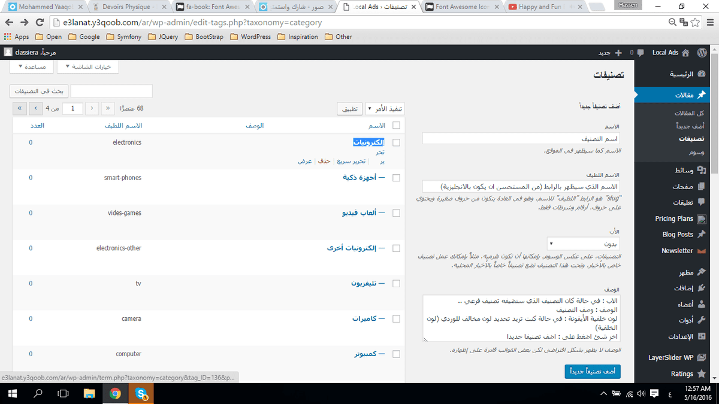Switch to the Font Awesome Icons browser tab

pos(462,7)
